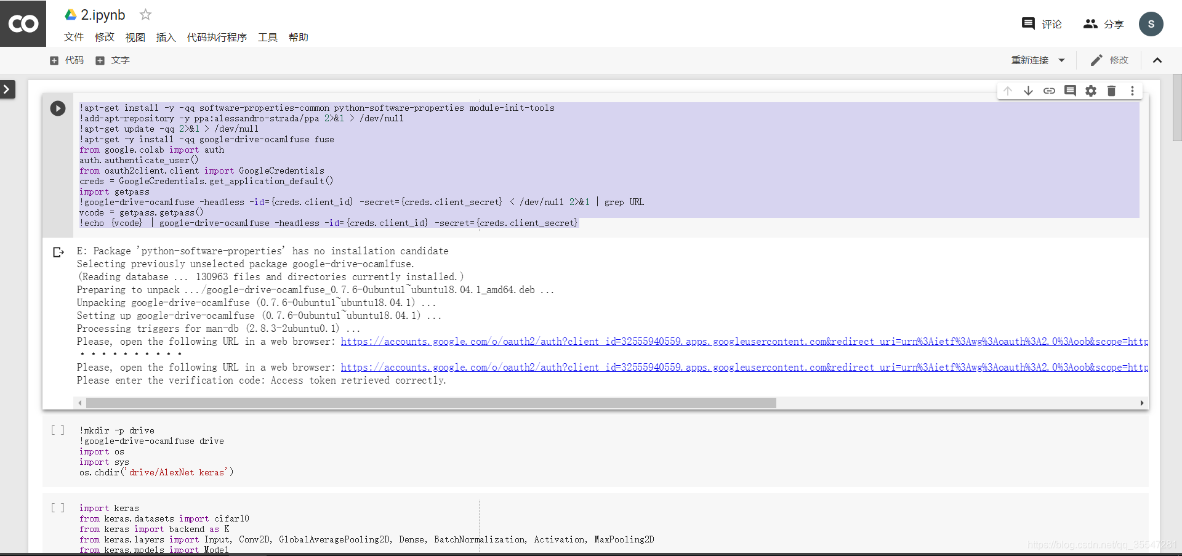
Task: Run the mkdir -p drive cell
Action: (58, 430)
